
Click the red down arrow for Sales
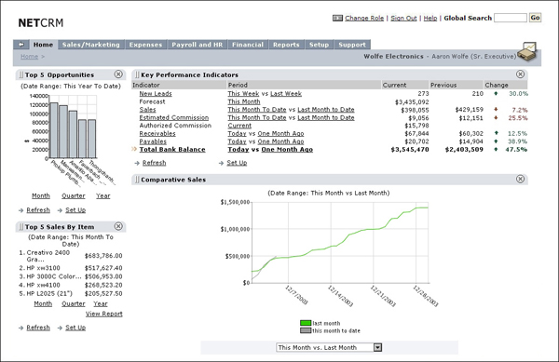pyautogui.click(x=496, y=110)
